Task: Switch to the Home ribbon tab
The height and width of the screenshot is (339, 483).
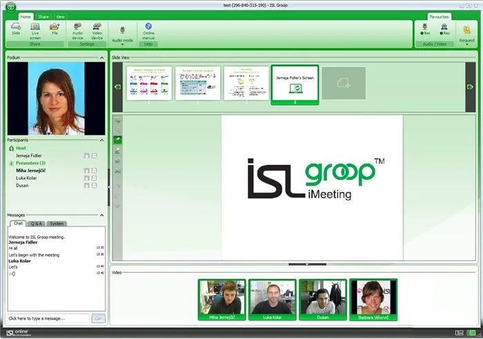Action: pyautogui.click(x=26, y=17)
